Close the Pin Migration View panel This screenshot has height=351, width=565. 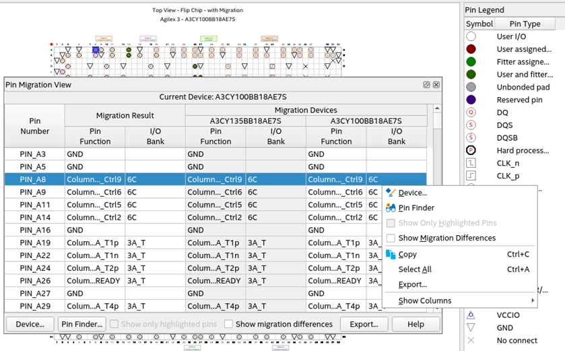[x=436, y=85]
